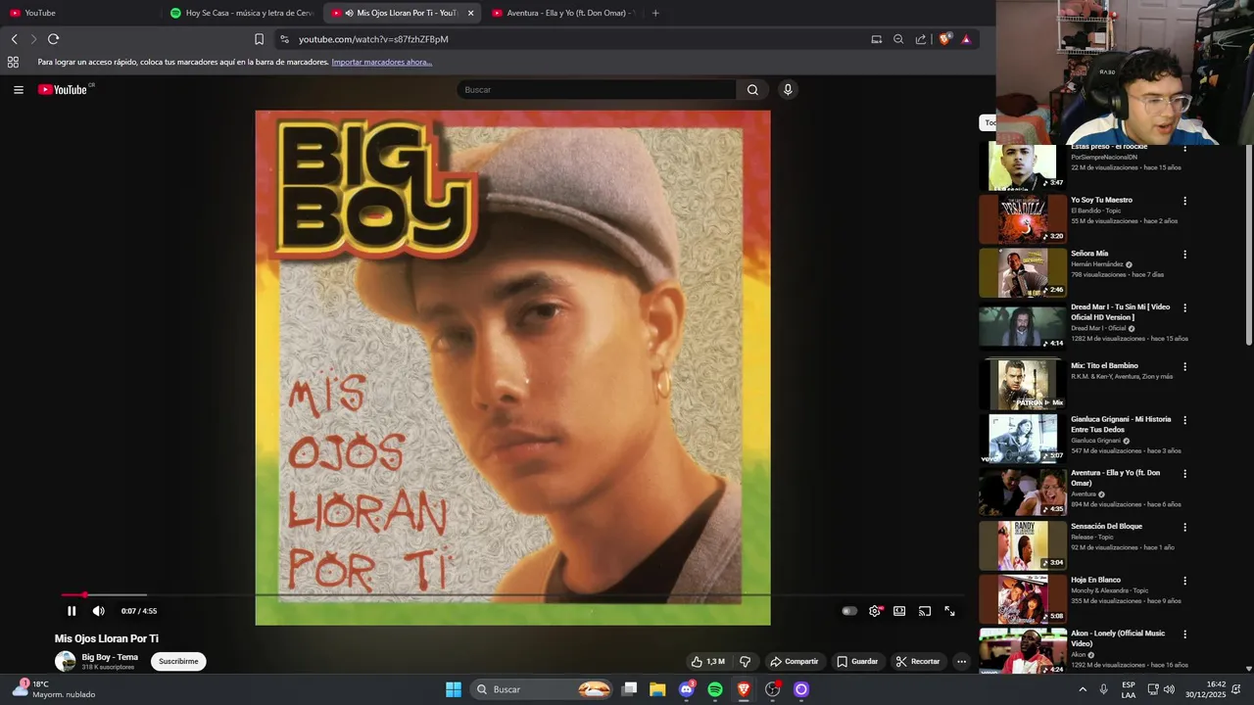
Task: Click the Suscribirme button
Action: pyautogui.click(x=178, y=662)
